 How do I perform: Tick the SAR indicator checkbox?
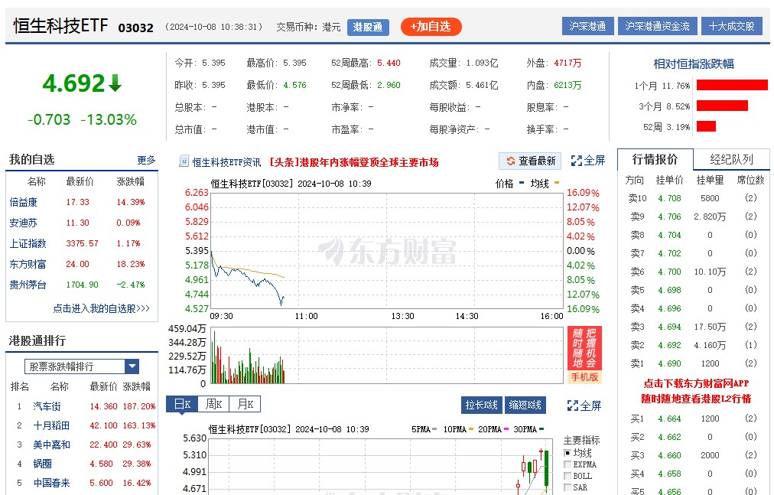point(567,487)
